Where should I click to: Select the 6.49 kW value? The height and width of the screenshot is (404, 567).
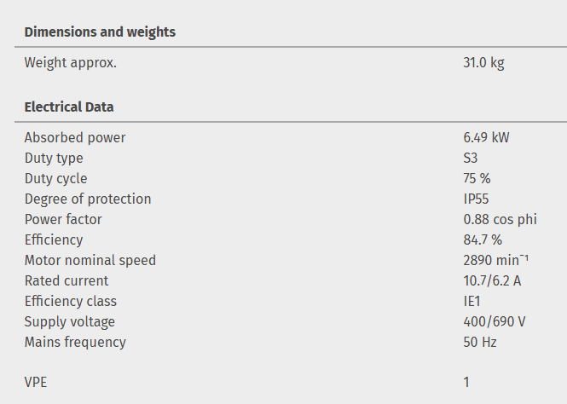486,137
